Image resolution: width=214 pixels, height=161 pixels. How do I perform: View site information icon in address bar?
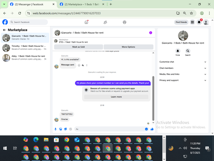(29, 13)
